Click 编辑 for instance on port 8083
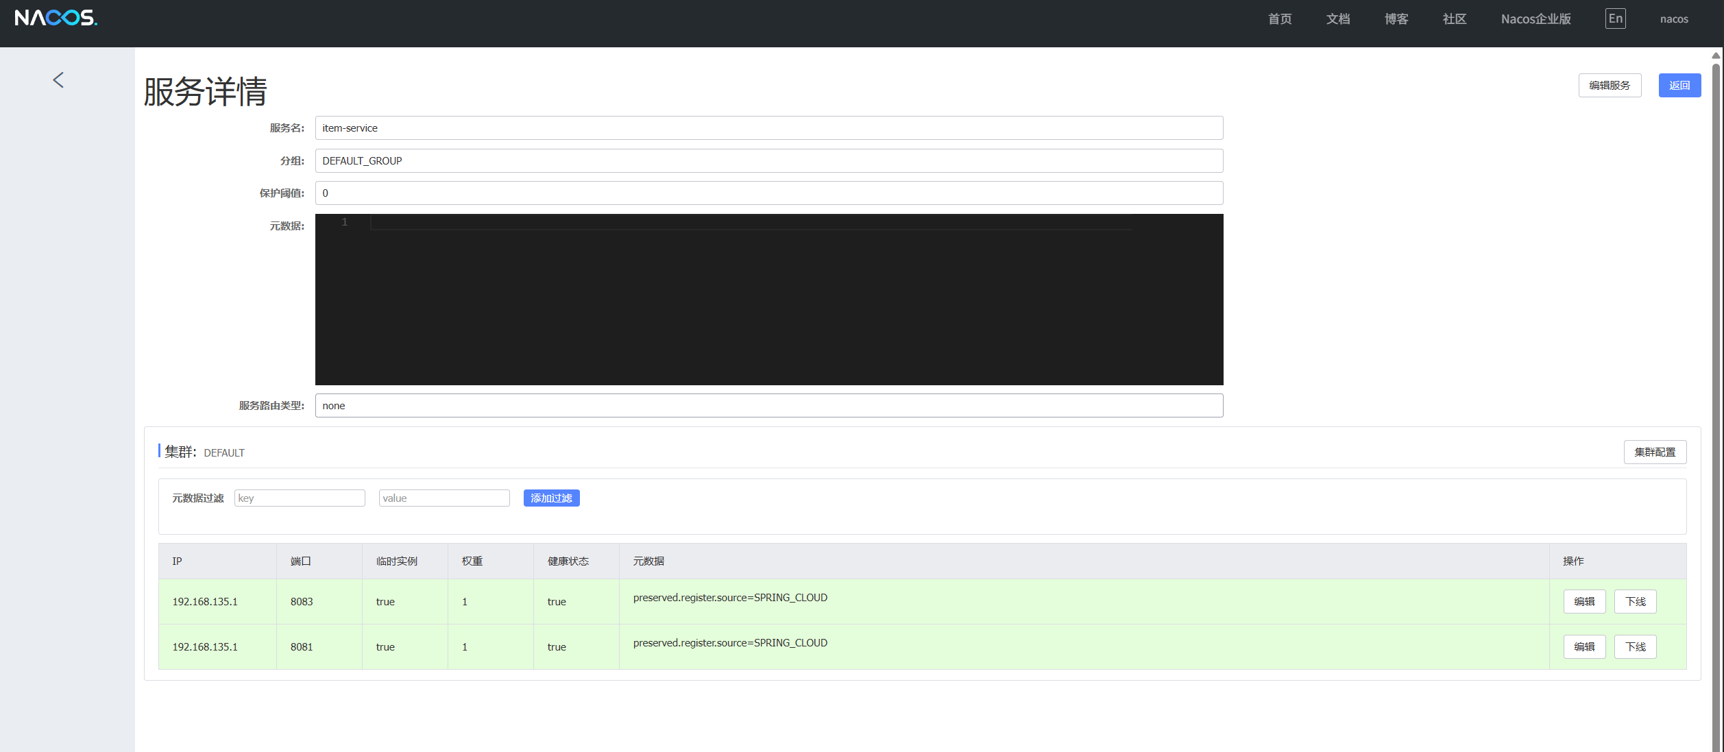Screen dimensions: 1724x752 pyautogui.click(x=1584, y=601)
